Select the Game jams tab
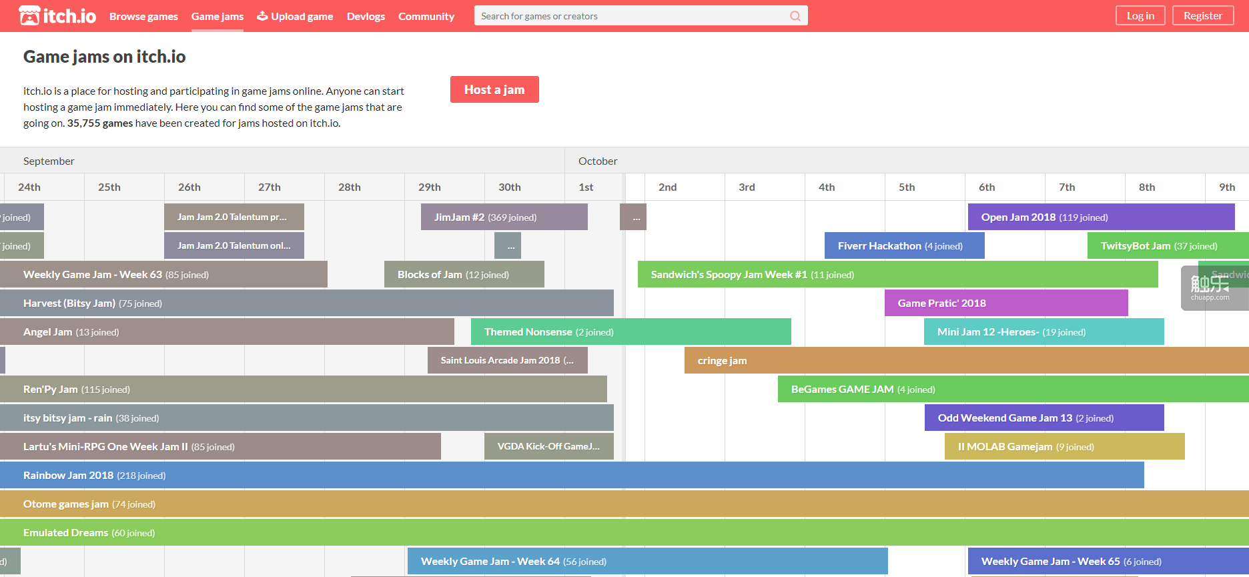Screen dimensions: 1249x577 218,16
